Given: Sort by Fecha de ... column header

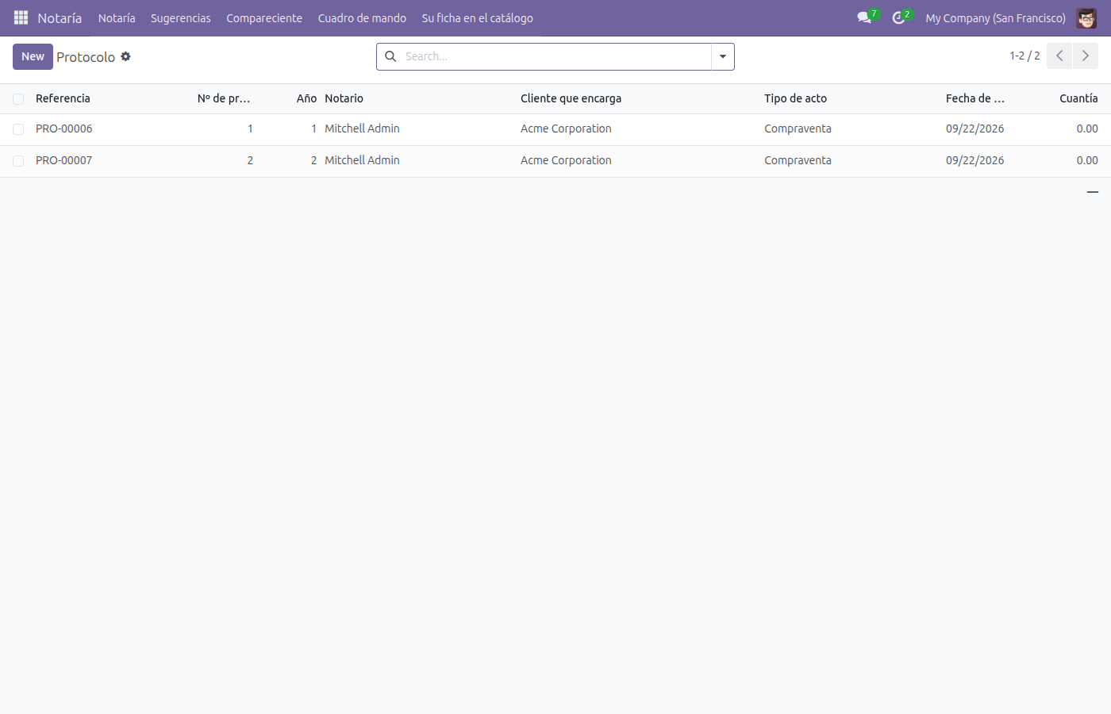Looking at the screenshot, I should tap(975, 98).
